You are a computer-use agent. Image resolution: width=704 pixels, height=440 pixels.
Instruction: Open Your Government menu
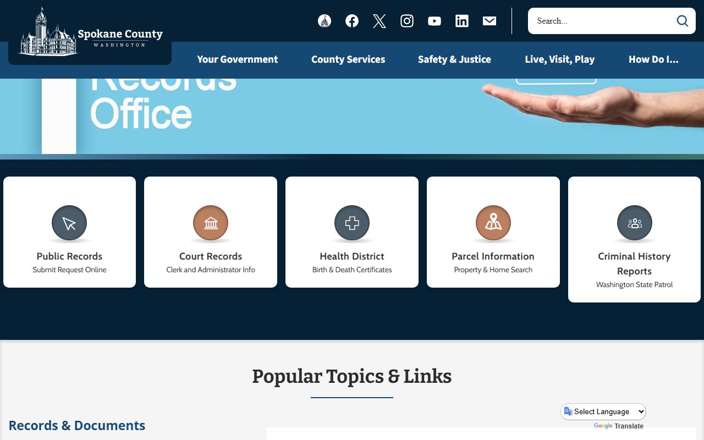point(238,59)
